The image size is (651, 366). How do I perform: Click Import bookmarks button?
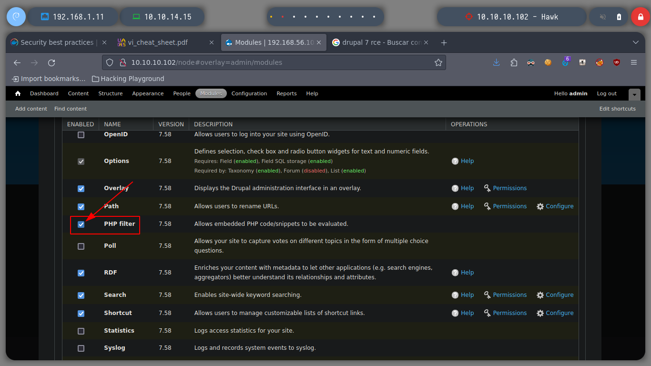[49, 79]
